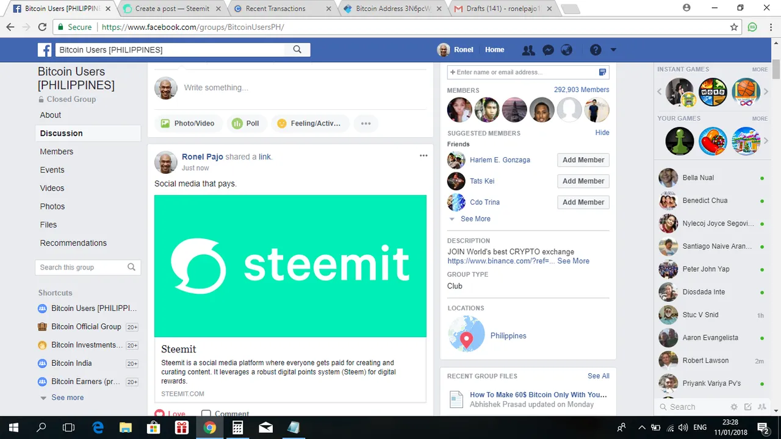Switch to Create a post — Steemit tab
781x439 pixels.
pos(171,9)
